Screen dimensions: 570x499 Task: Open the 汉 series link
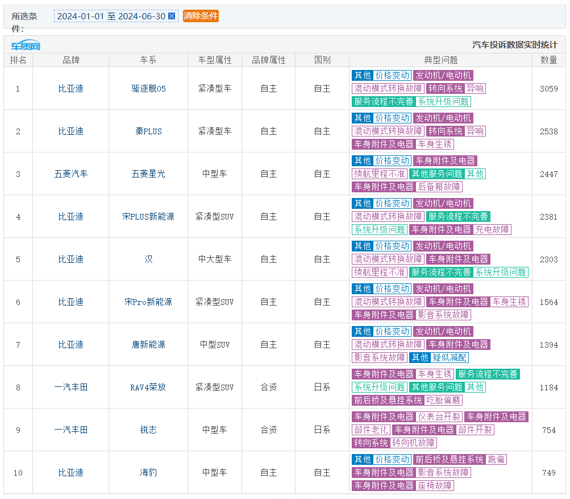point(148,259)
